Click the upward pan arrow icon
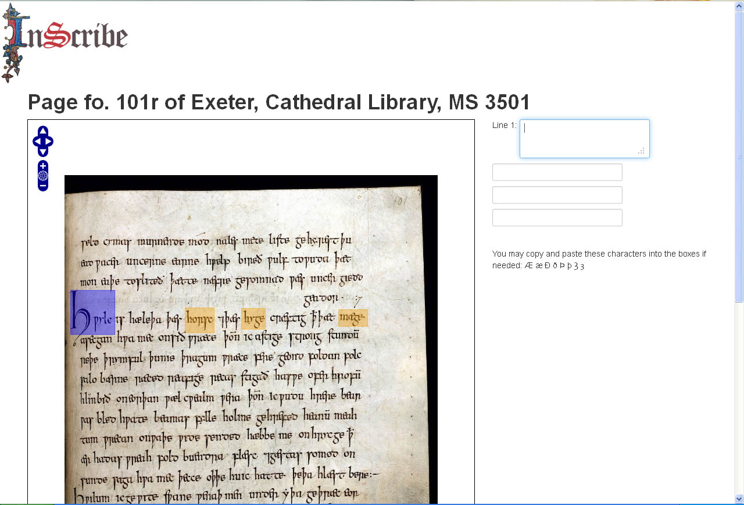This screenshot has width=744, height=505. 43,130
